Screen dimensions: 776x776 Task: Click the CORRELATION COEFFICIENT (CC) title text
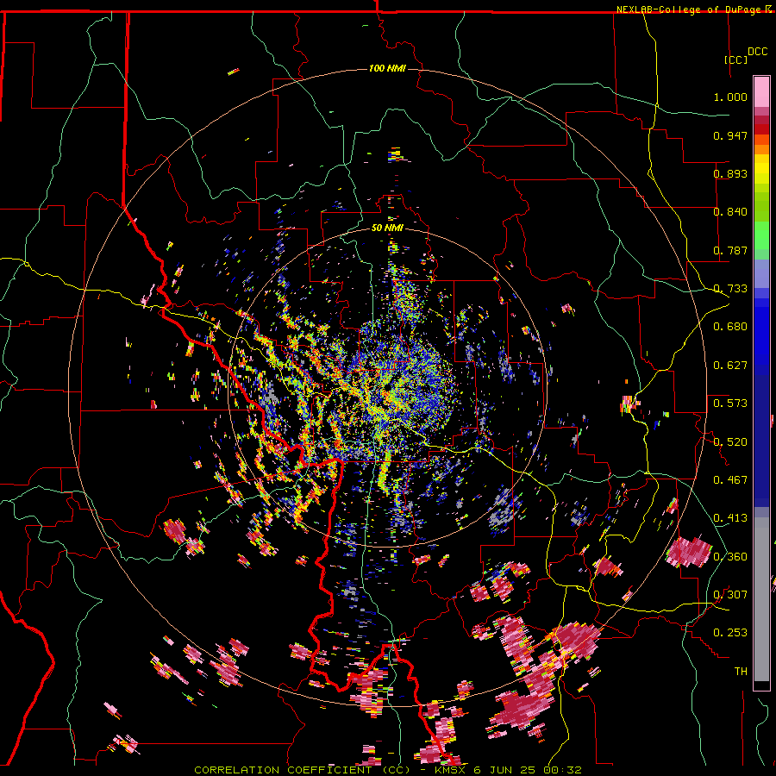pyautogui.click(x=302, y=770)
